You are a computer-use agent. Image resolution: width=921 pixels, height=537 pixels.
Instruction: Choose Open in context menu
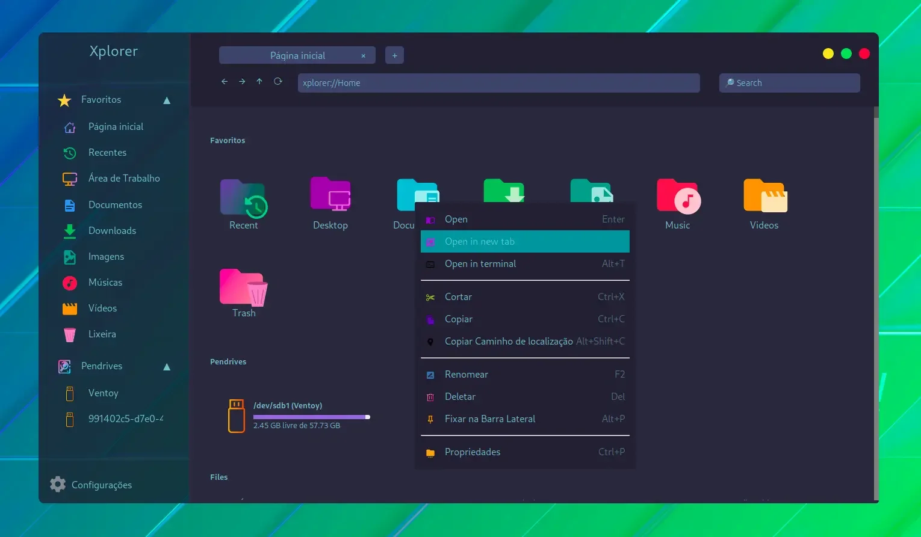(525, 219)
